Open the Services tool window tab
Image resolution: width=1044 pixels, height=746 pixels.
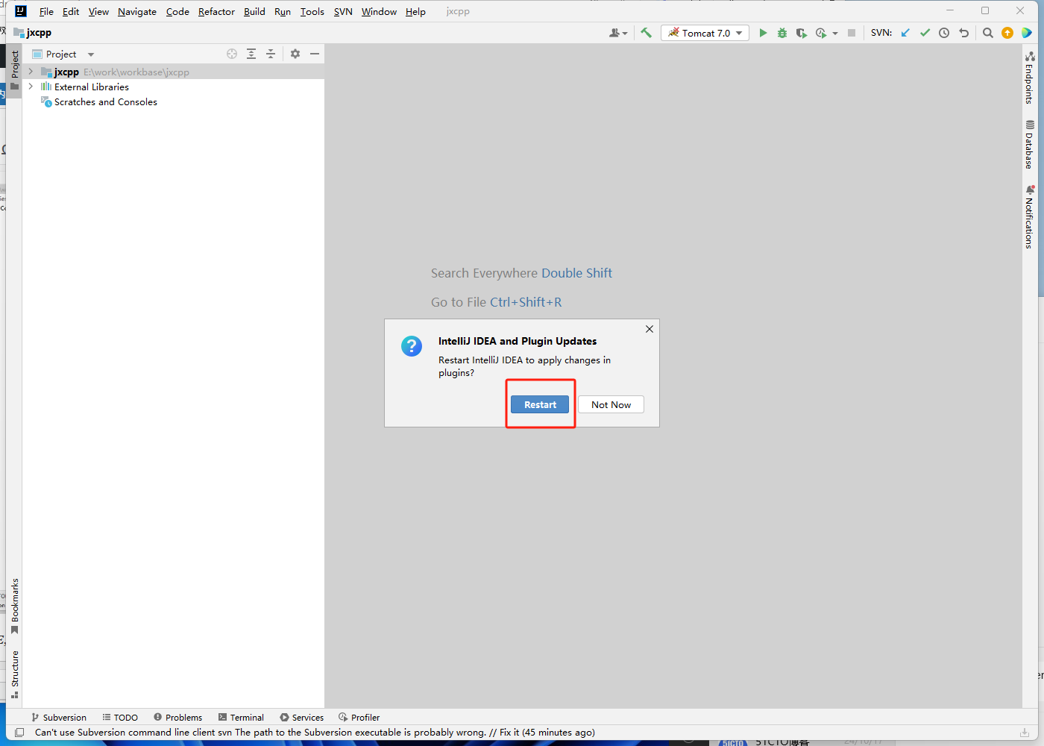tap(301, 718)
